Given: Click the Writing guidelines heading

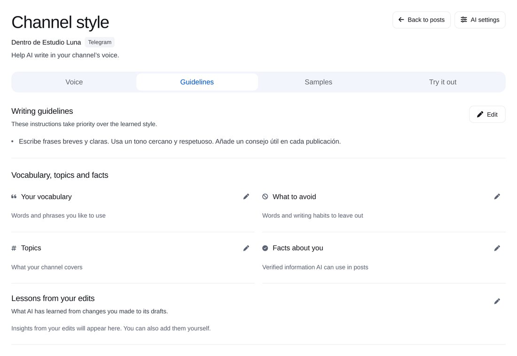Looking at the screenshot, I should 42,111.
